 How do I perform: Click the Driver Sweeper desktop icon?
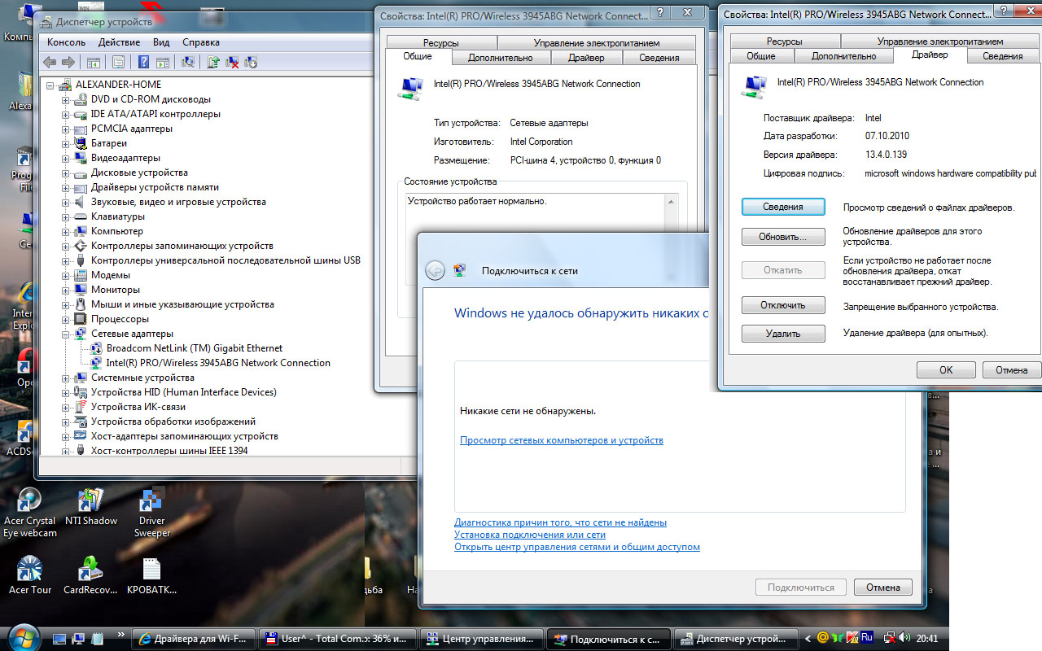coord(152,513)
